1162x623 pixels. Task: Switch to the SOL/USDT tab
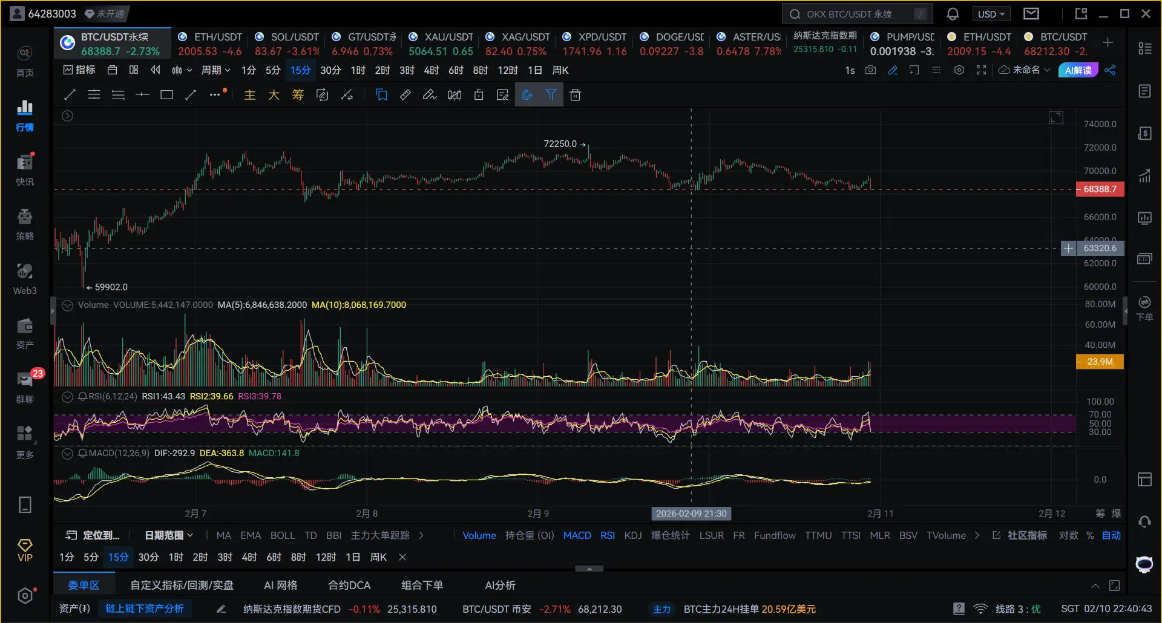pos(287,44)
